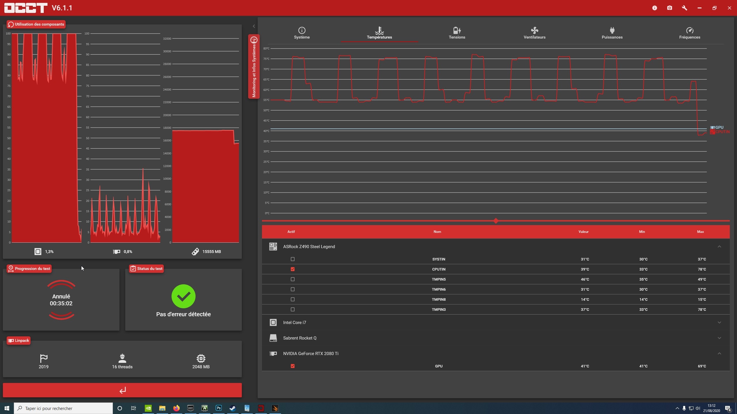The height and width of the screenshot is (414, 737).
Task: Take a screenshot with the camera icon
Action: [670, 8]
